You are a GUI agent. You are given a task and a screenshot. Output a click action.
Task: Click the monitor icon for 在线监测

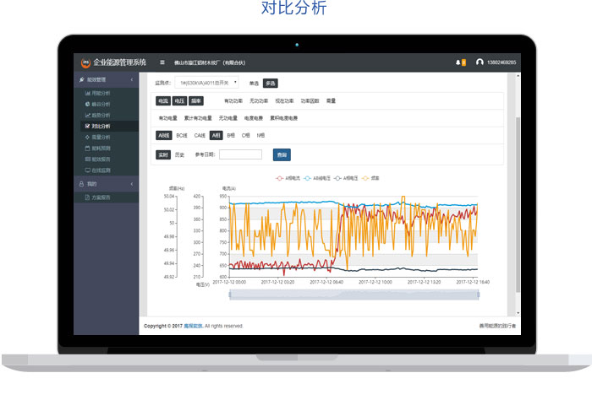88,170
